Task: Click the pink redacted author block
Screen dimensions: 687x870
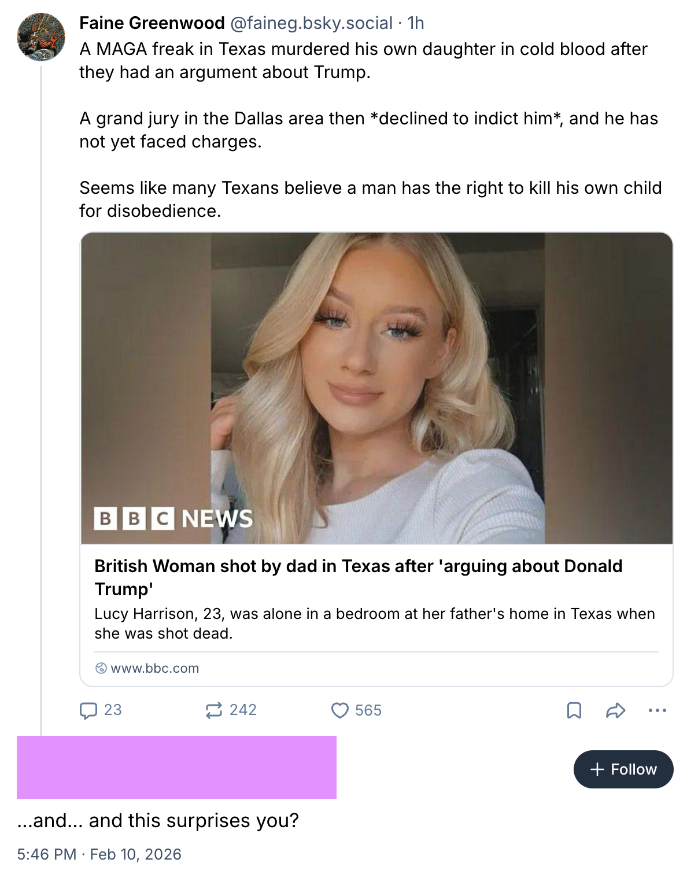Action: click(176, 767)
